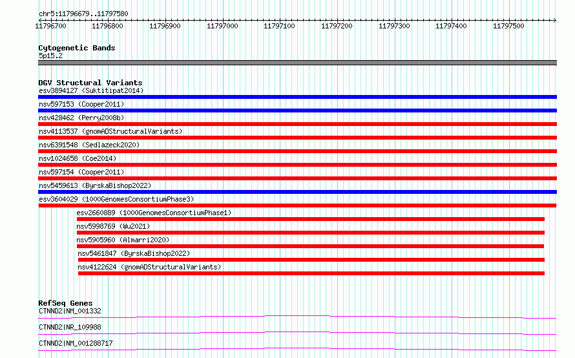
Task: Click the red bar for nsv4122624
Action: click(x=311, y=273)
